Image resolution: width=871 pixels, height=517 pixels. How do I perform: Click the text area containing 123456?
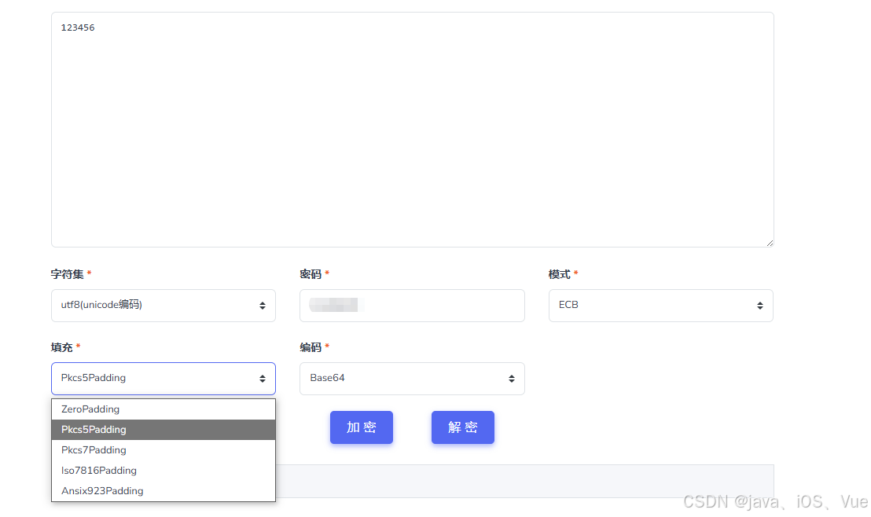click(x=412, y=128)
